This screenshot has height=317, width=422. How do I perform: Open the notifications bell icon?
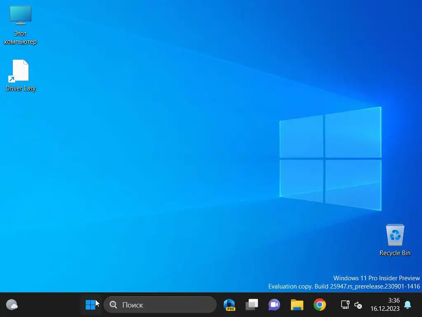[x=408, y=305]
